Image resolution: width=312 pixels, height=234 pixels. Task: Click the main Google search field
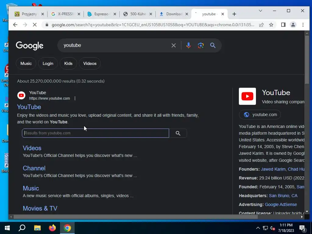tap(115, 45)
